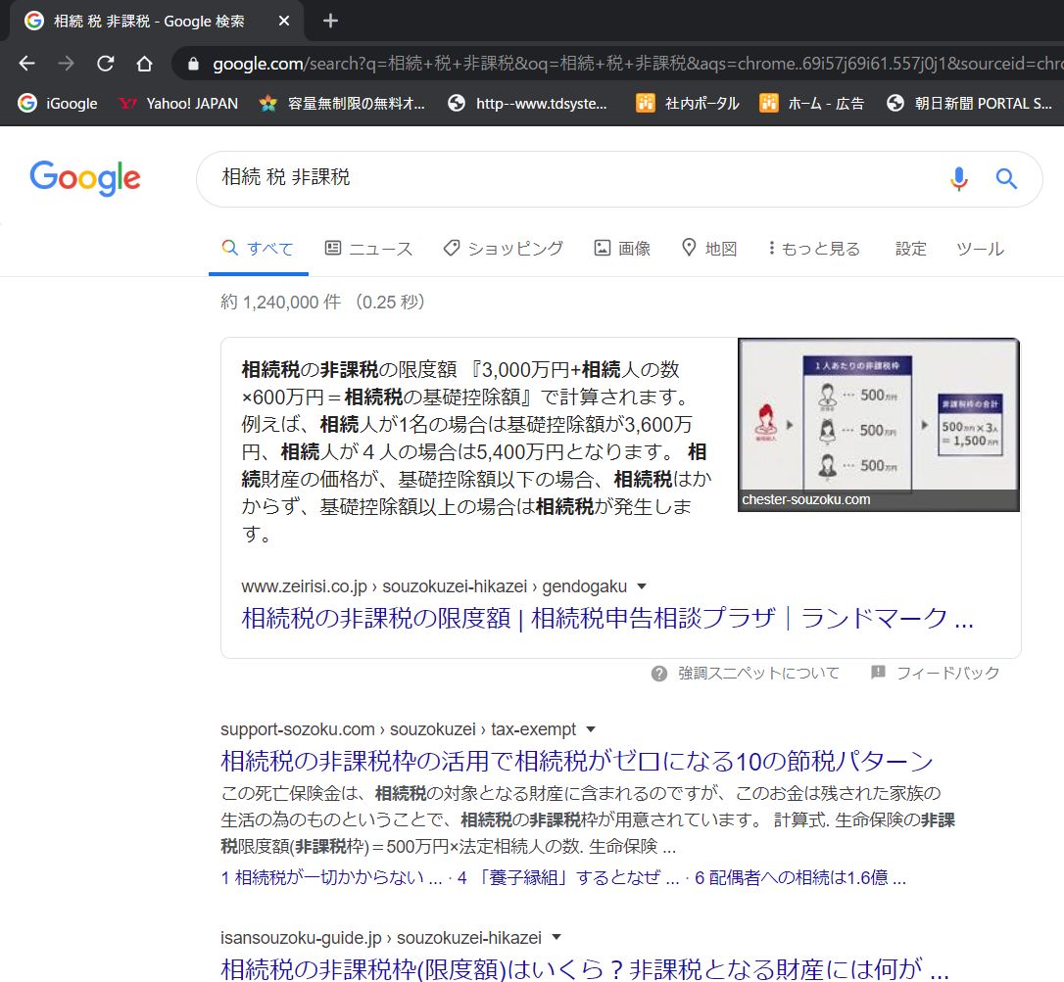Click the padlock site security icon
This screenshot has height=982, width=1064.
point(193,64)
